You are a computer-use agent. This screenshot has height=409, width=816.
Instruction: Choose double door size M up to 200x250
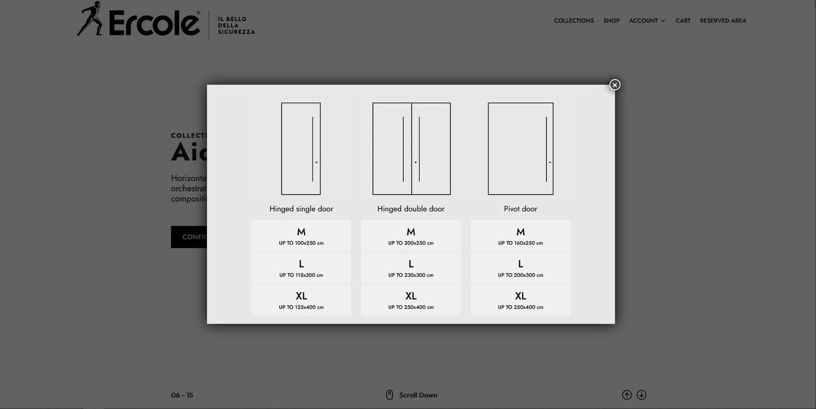(x=411, y=236)
